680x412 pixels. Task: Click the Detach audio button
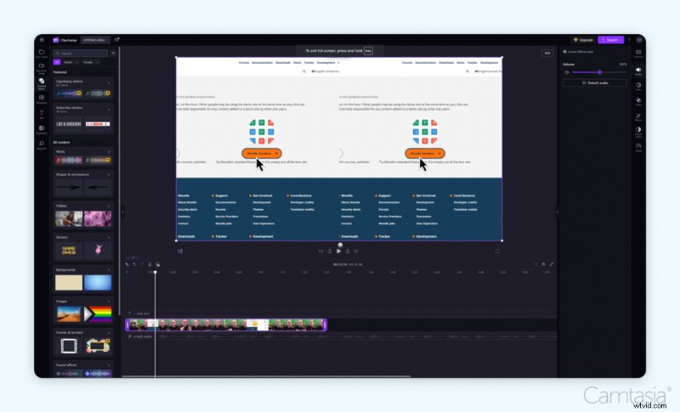(595, 83)
